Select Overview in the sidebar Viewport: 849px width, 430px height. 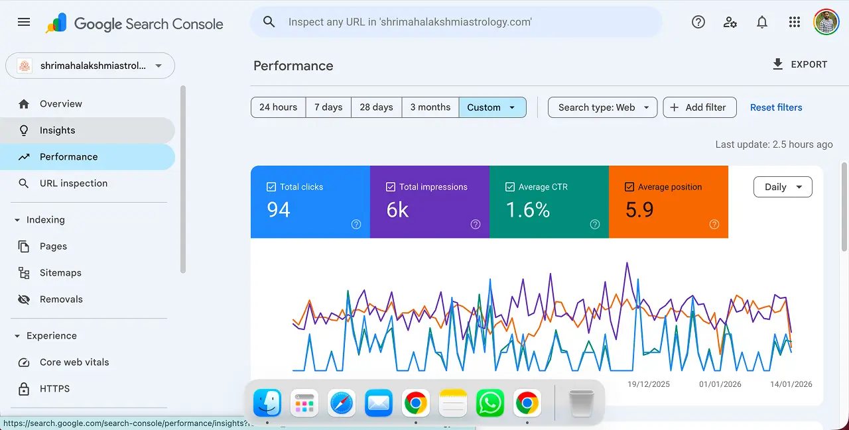[x=61, y=103]
